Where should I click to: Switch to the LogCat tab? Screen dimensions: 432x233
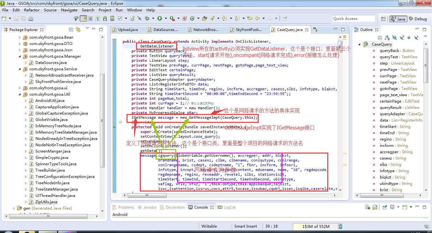coord(226,207)
